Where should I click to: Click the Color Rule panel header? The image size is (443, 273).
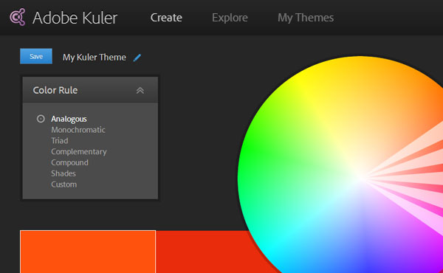90,90
